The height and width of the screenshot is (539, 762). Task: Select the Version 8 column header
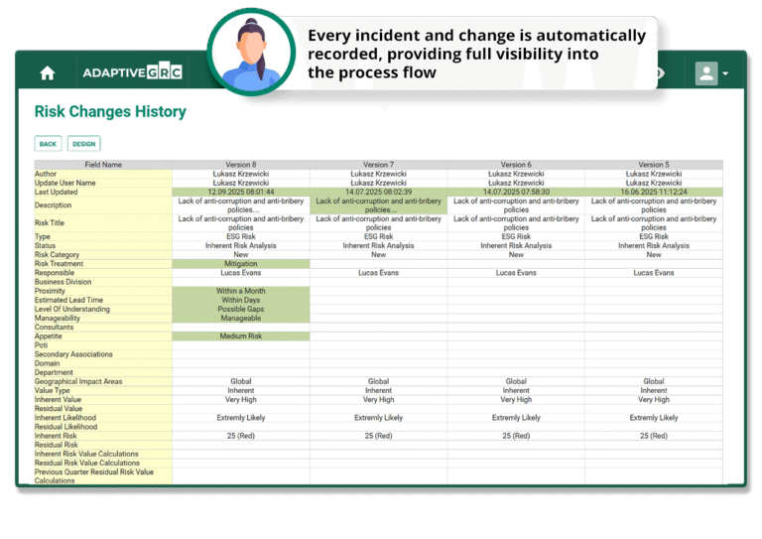point(240,165)
